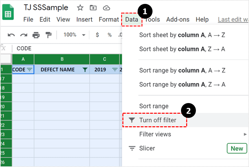Undo the last action
This screenshot has height=167, width=249.
[x=11, y=35]
